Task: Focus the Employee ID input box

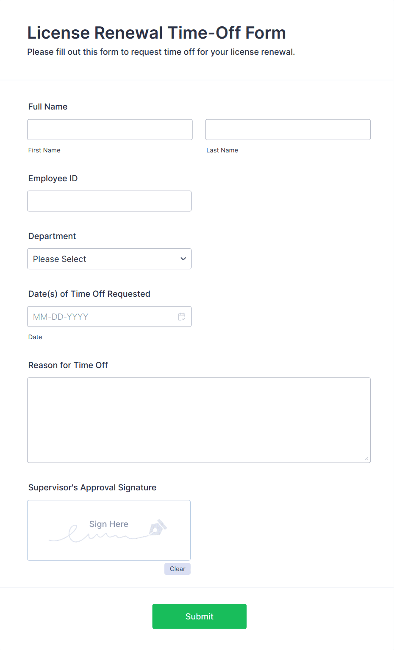Action: [109, 201]
